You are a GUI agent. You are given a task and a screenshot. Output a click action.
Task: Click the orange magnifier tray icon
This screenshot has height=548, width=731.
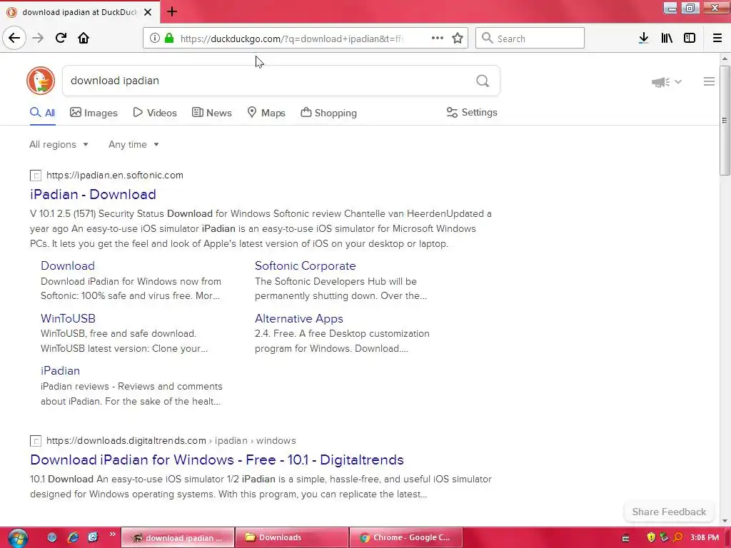(x=678, y=538)
